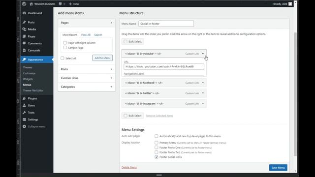Click the Dashboard gauge icon
The image size is (315, 177).
[24, 13]
